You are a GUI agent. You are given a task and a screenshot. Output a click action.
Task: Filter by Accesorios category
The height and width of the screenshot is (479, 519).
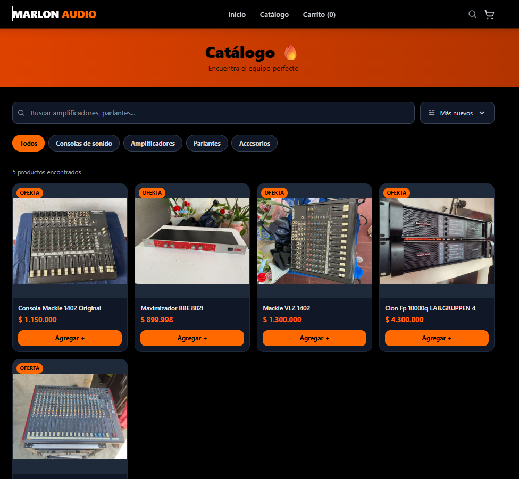coord(255,143)
